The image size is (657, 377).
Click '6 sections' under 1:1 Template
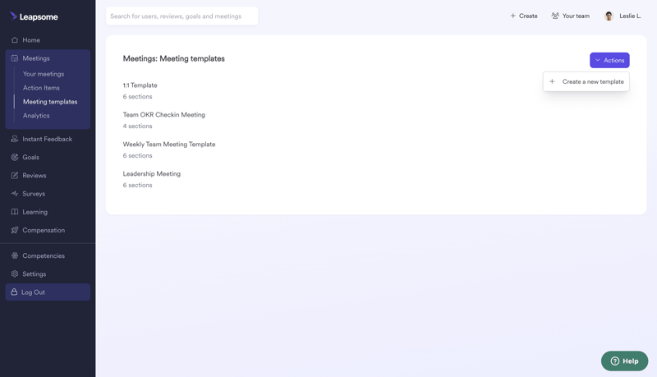(x=137, y=96)
